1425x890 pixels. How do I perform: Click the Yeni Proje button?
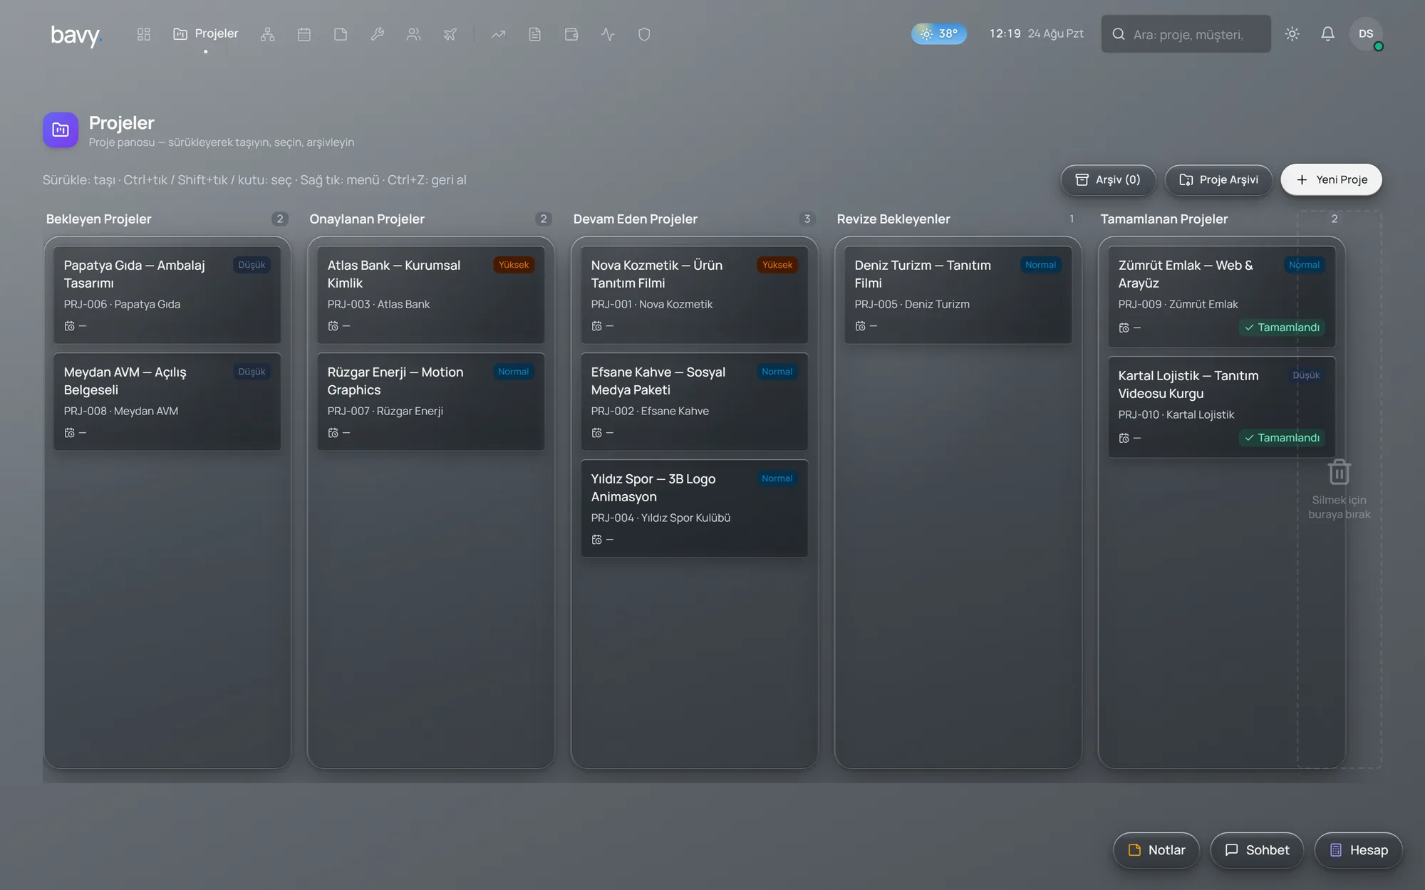1331,179
